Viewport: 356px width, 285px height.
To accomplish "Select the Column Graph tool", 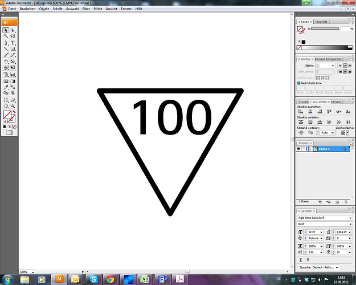I will pyautogui.click(x=13, y=75).
